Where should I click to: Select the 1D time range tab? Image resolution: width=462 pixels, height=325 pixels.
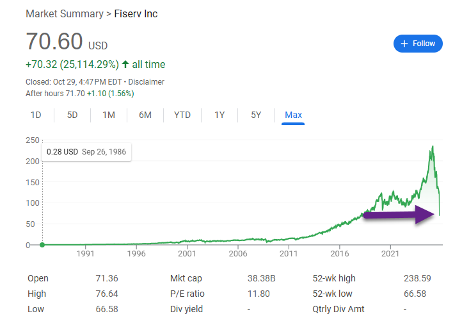tap(36, 115)
